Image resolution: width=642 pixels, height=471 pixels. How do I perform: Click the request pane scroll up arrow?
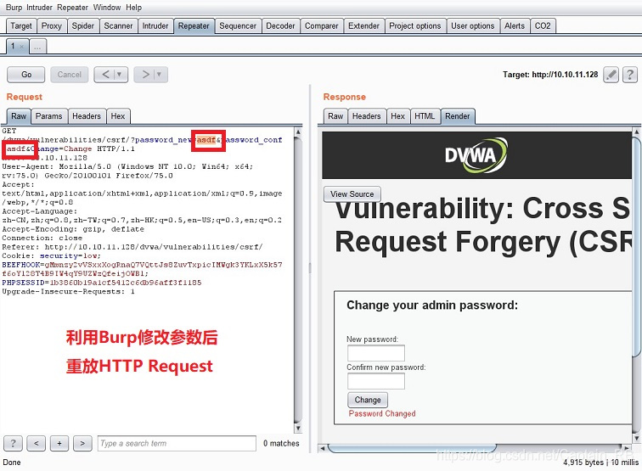[x=298, y=132]
